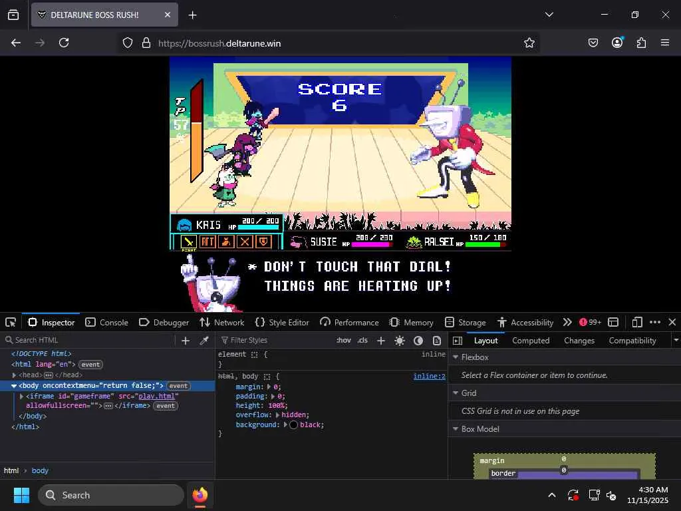Open Firefox application hamburger menu

pyautogui.click(x=665, y=43)
